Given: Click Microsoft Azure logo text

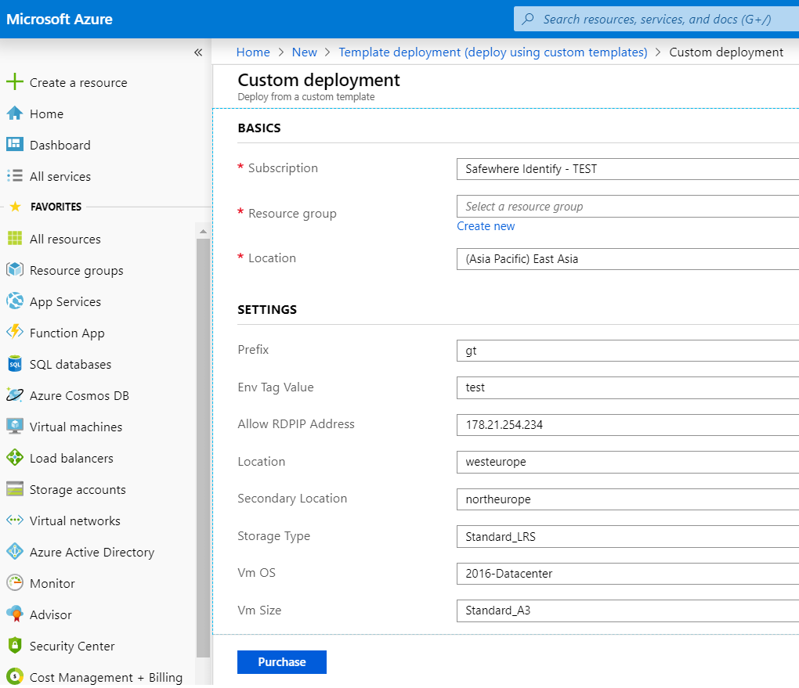Looking at the screenshot, I should pos(59,20).
